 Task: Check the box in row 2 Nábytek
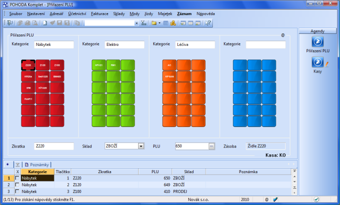17,185
